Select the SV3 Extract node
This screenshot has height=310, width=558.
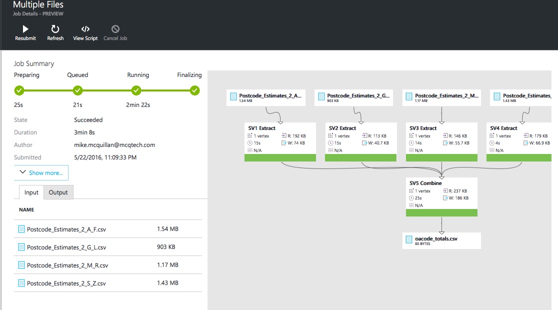click(441, 138)
